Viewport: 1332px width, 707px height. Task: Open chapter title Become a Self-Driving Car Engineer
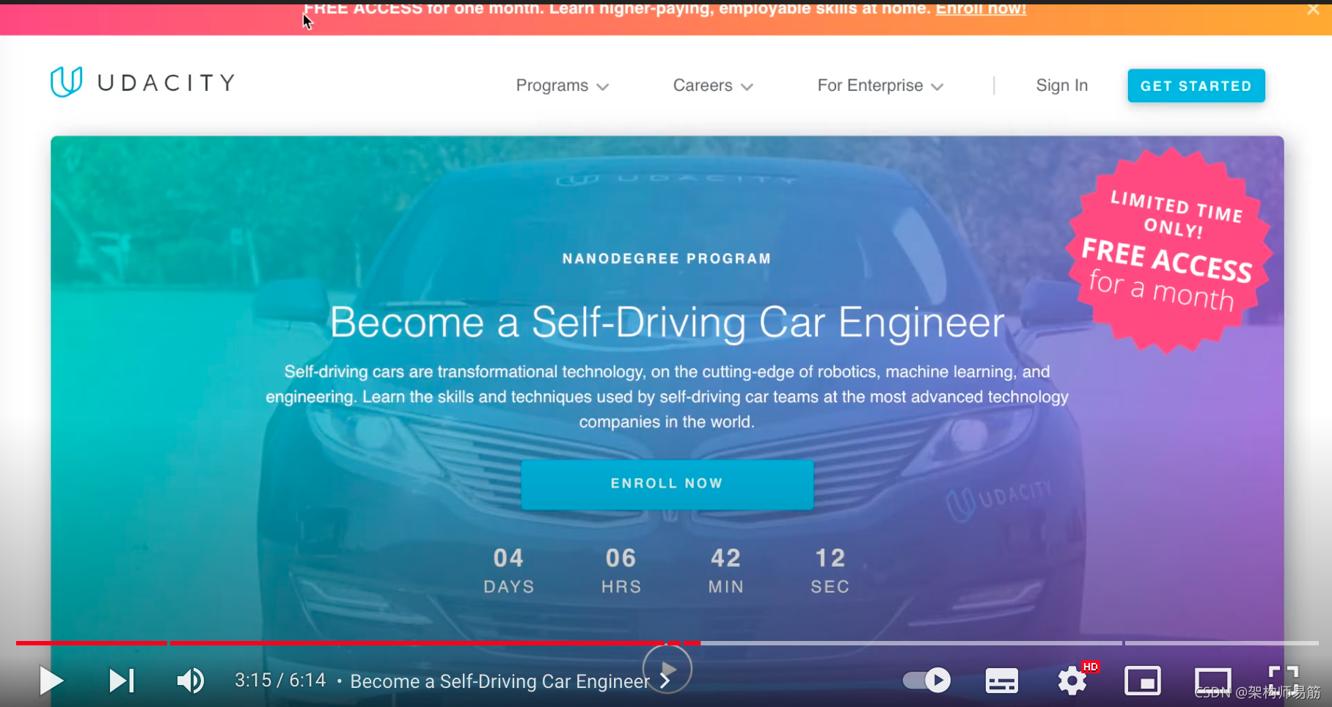click(x=510, y=681)
